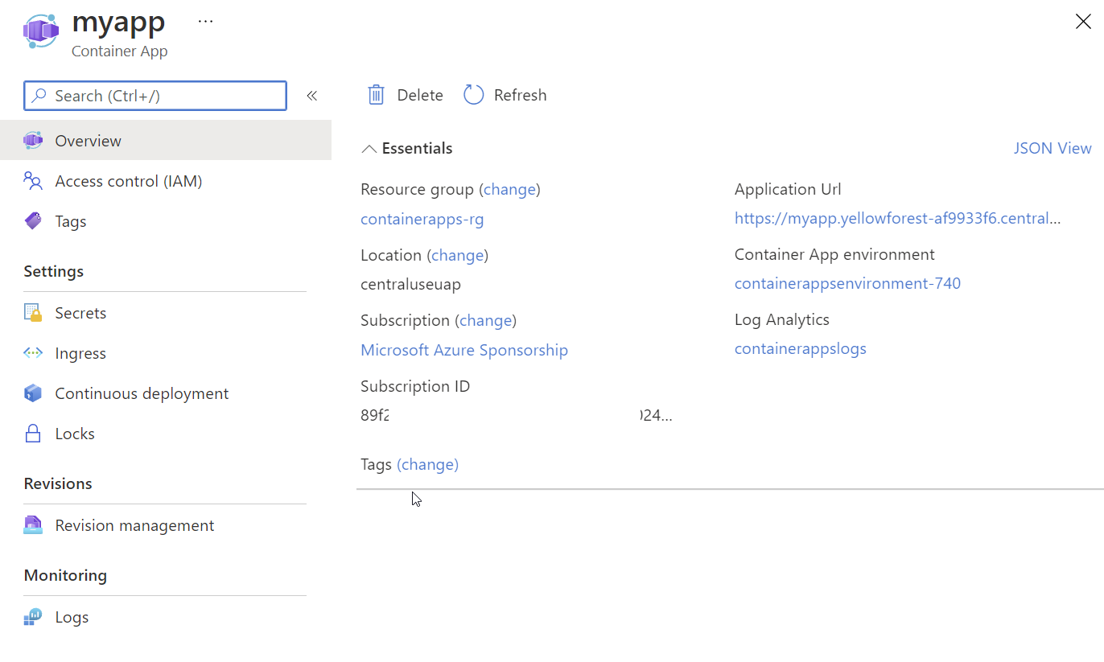Open the Secrets settings page
The width and height of the screenshot is (1104, 662).
[80, 313]
